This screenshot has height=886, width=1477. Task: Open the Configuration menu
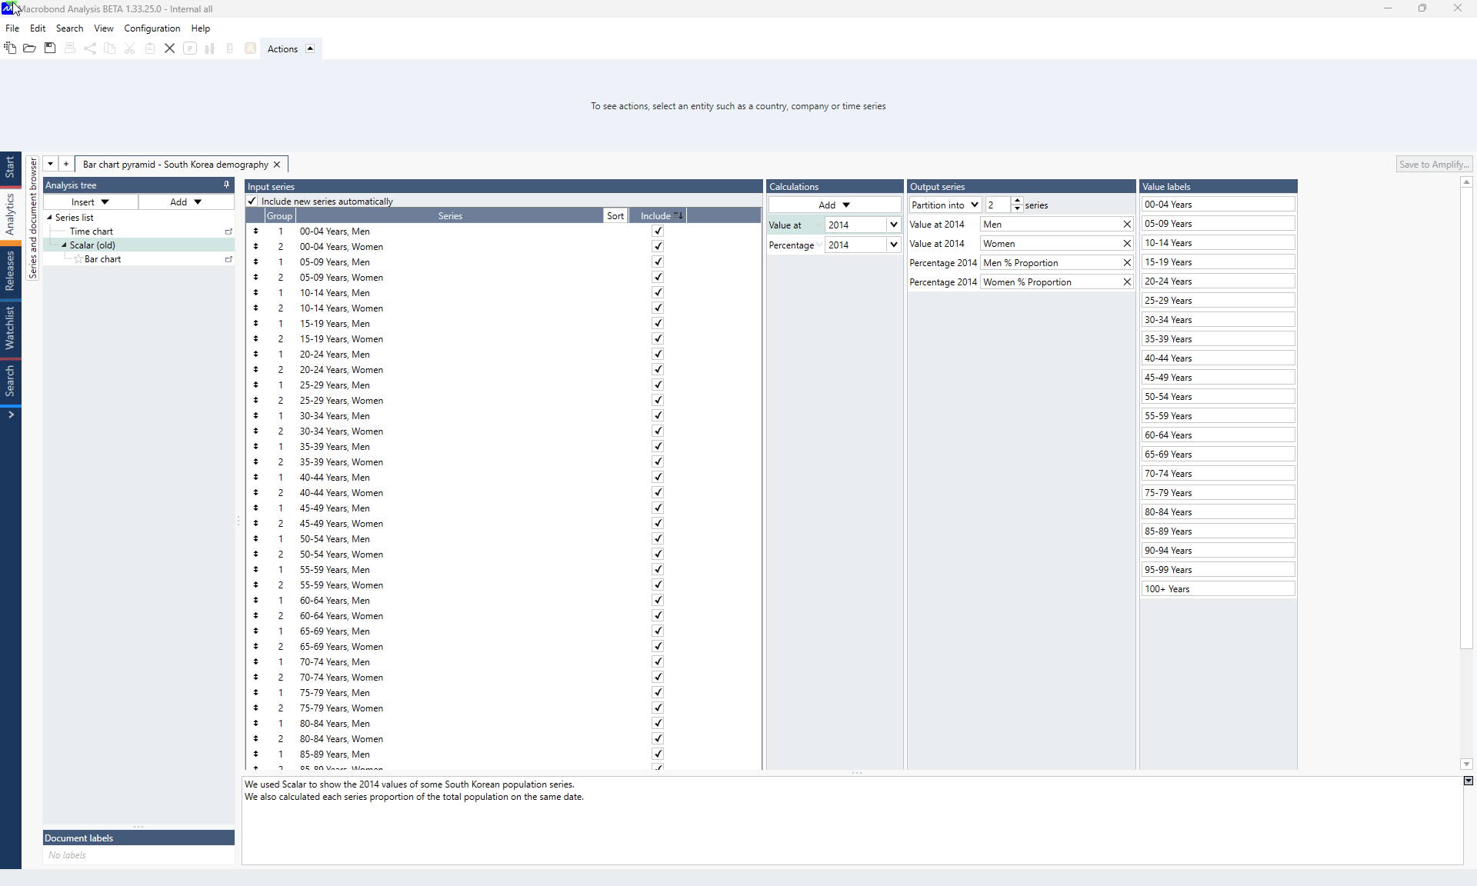152,28
